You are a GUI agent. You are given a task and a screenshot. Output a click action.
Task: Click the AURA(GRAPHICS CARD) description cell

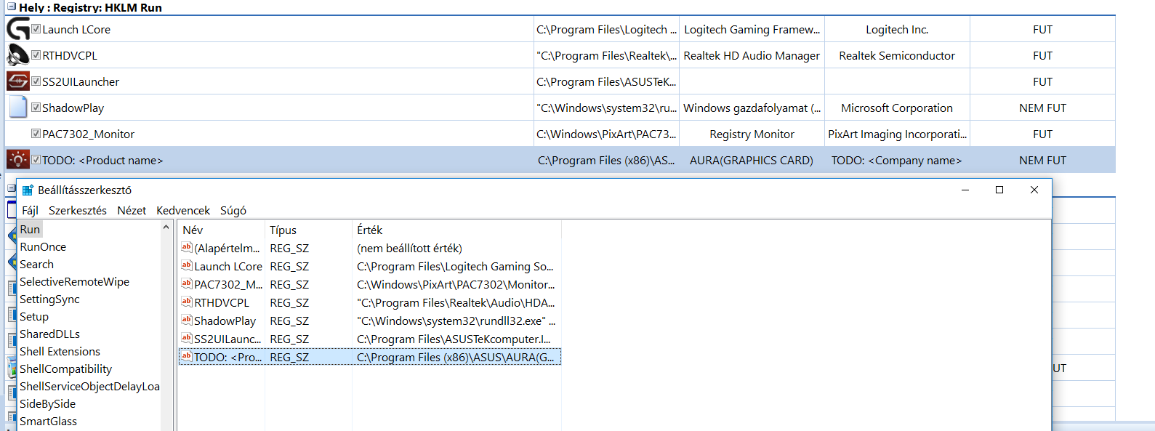click(x=752, y=161)
